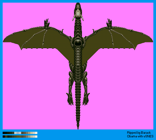Pick the off-white rightmost swatch in the bottom palette row
This screenshot has width=156, height=140.
pos(36,136)
